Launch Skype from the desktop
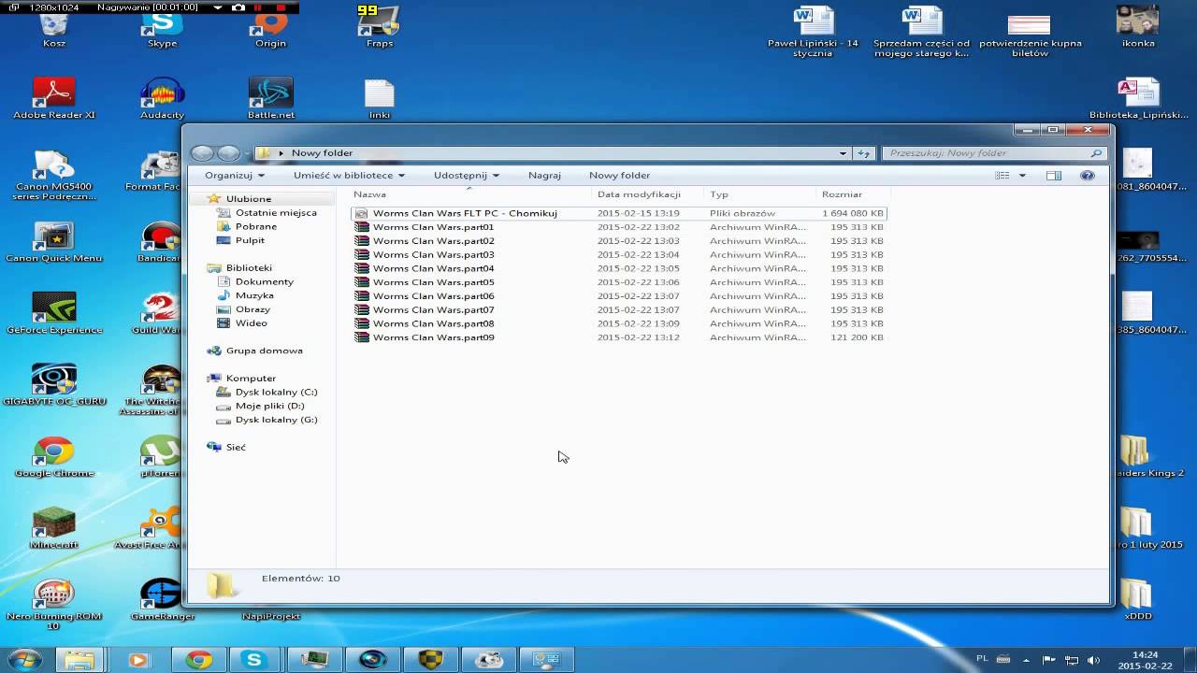The width and height of the screenshot is (1197, 673). pyautogui.click(x=162, y=28)
